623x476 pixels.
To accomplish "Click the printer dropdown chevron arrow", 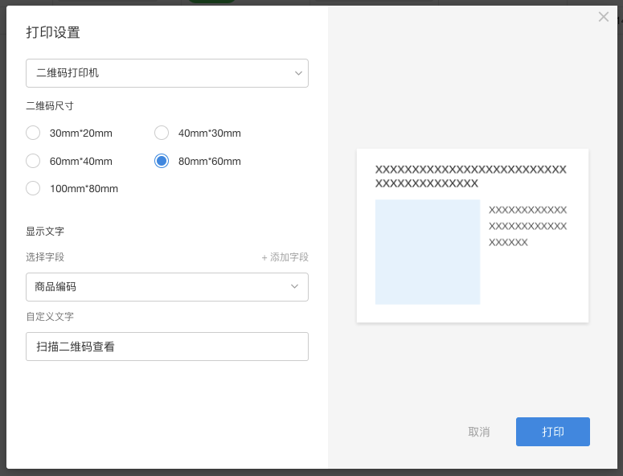I will pos(297,73).
